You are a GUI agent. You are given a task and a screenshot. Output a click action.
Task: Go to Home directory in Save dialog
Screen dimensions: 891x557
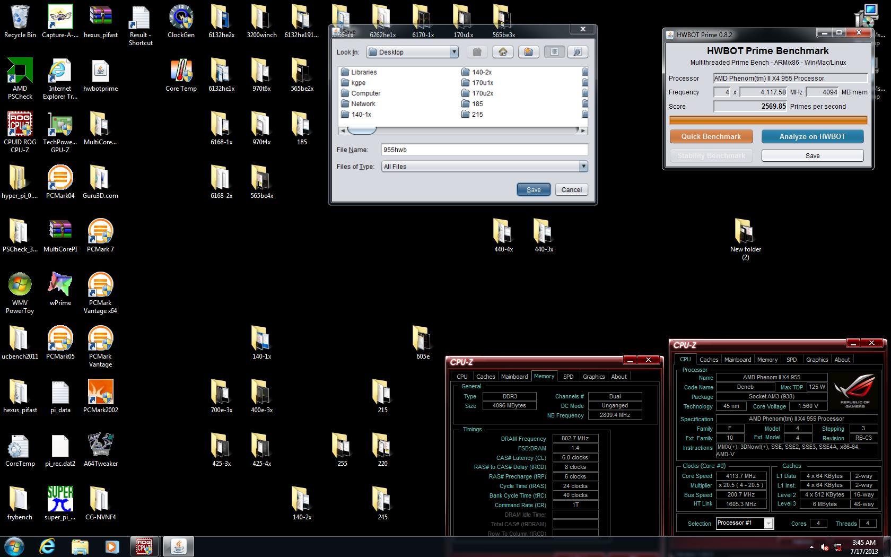(503, 52)
